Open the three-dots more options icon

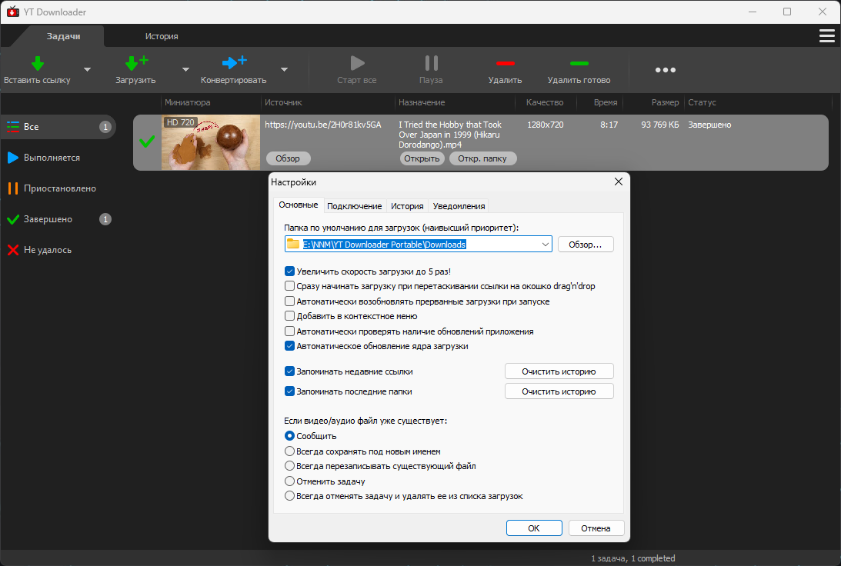coord(665,70)
